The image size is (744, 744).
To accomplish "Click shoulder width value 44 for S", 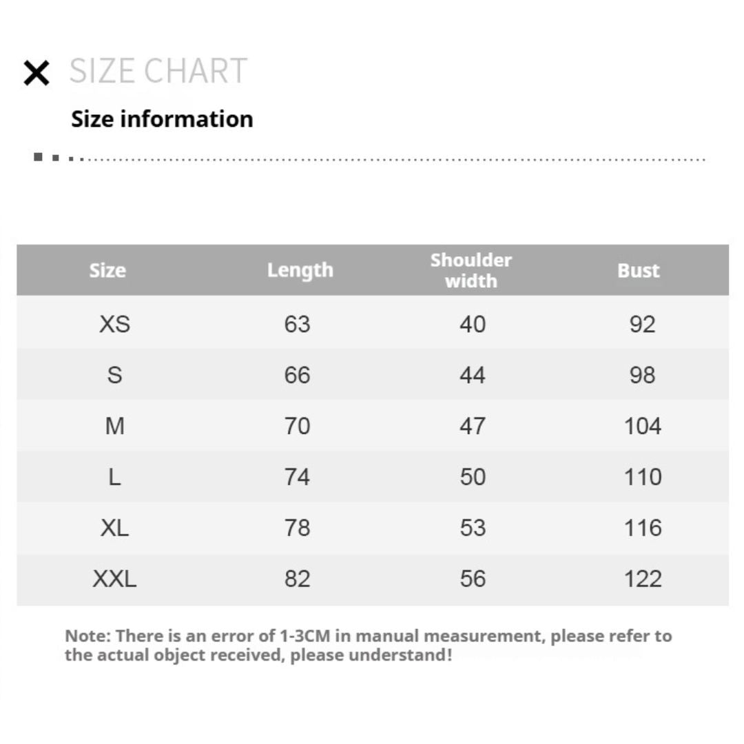I will [473, 375].
